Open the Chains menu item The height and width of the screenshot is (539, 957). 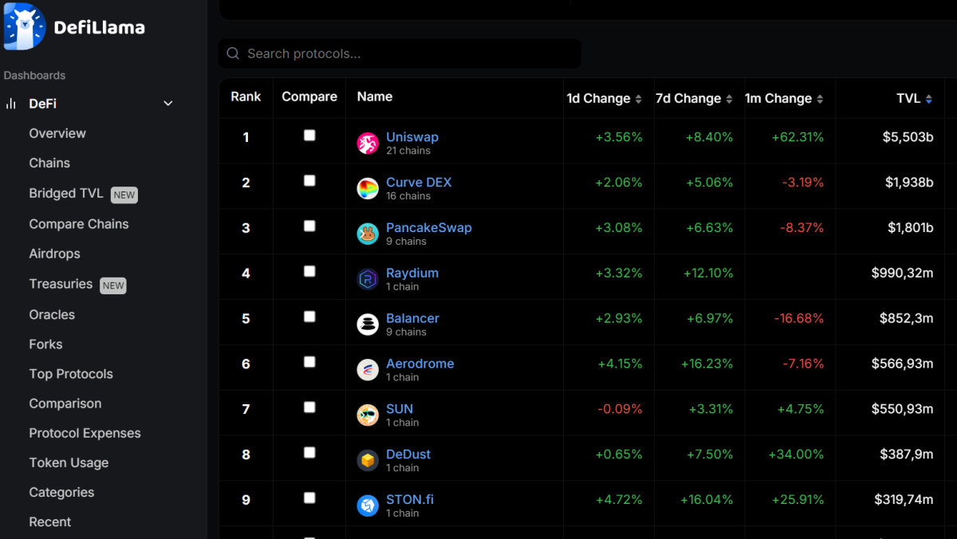point(49,163)
